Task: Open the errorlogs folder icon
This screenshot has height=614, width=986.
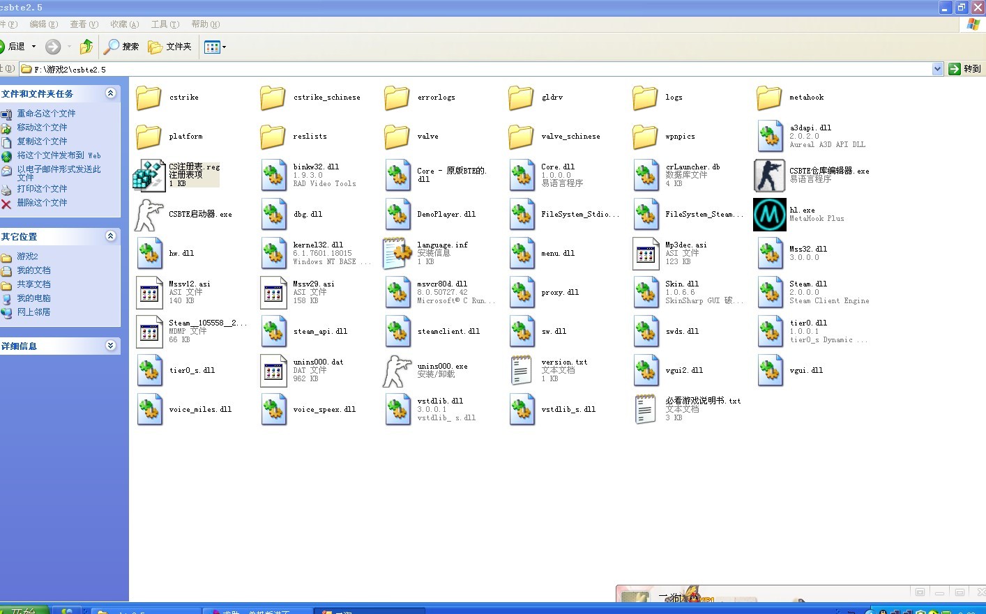Action: pyautogui.click(x=397, y=98)
